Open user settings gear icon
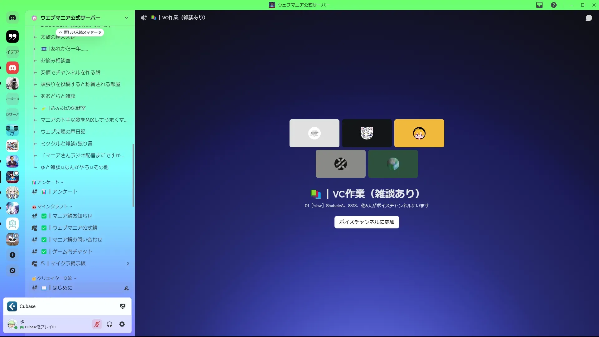The image size is (599, 337). [122, 324]
